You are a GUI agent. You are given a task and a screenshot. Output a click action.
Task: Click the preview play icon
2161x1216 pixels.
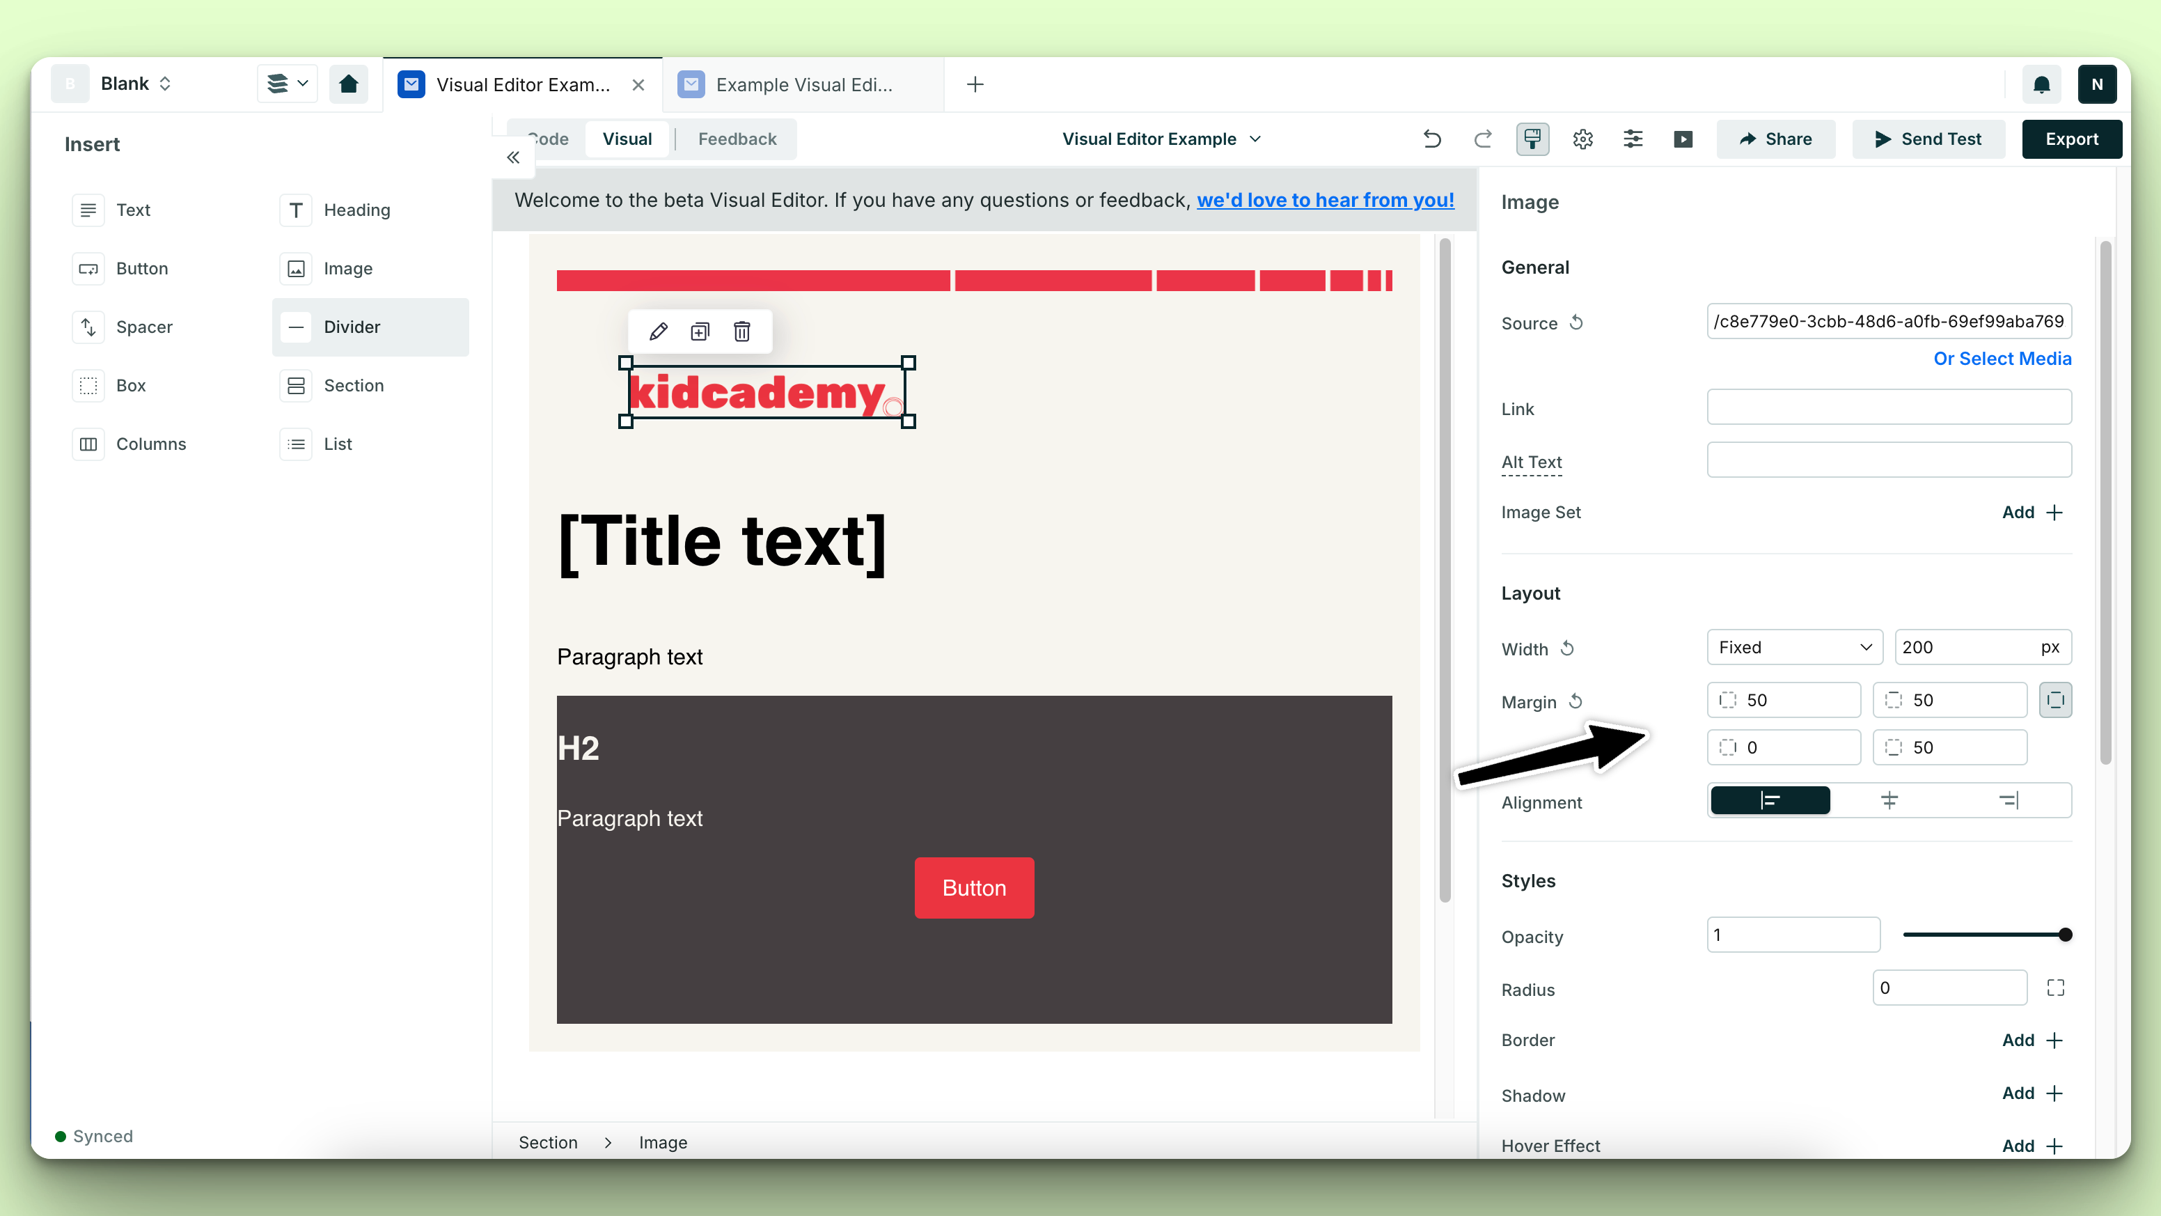(1683, 139)
